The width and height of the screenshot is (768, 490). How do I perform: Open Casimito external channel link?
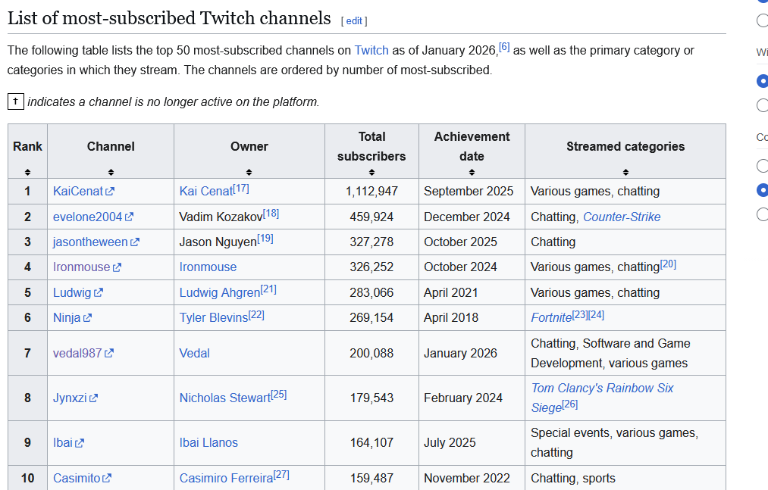83,478
